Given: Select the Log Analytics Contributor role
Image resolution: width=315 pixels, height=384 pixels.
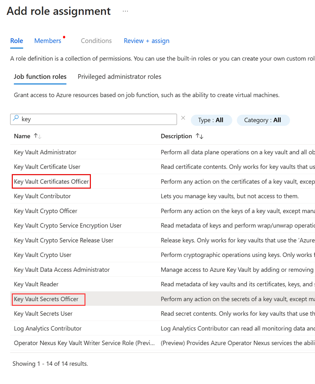Looking at the screenshot, I should pyautogui.click(x=48, y=329).
